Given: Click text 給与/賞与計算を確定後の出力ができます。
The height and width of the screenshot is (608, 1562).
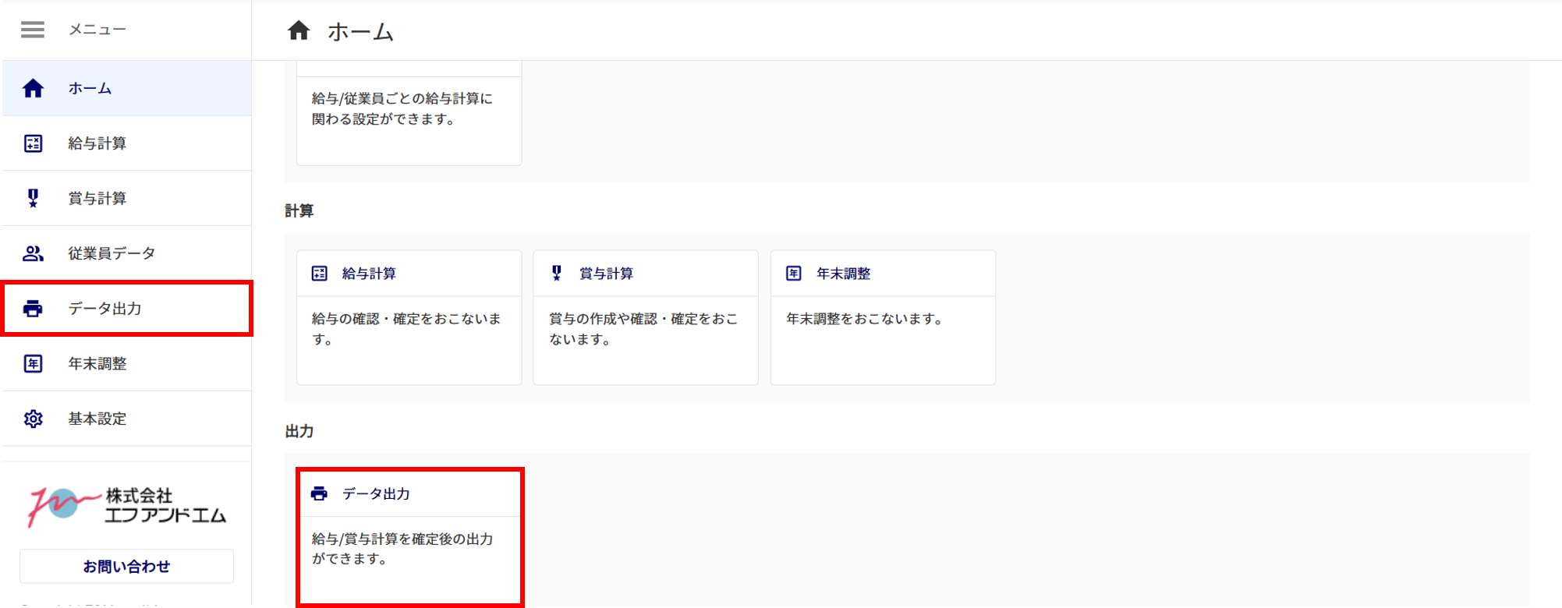Looking at the screenshot, I should coord(402,549).
